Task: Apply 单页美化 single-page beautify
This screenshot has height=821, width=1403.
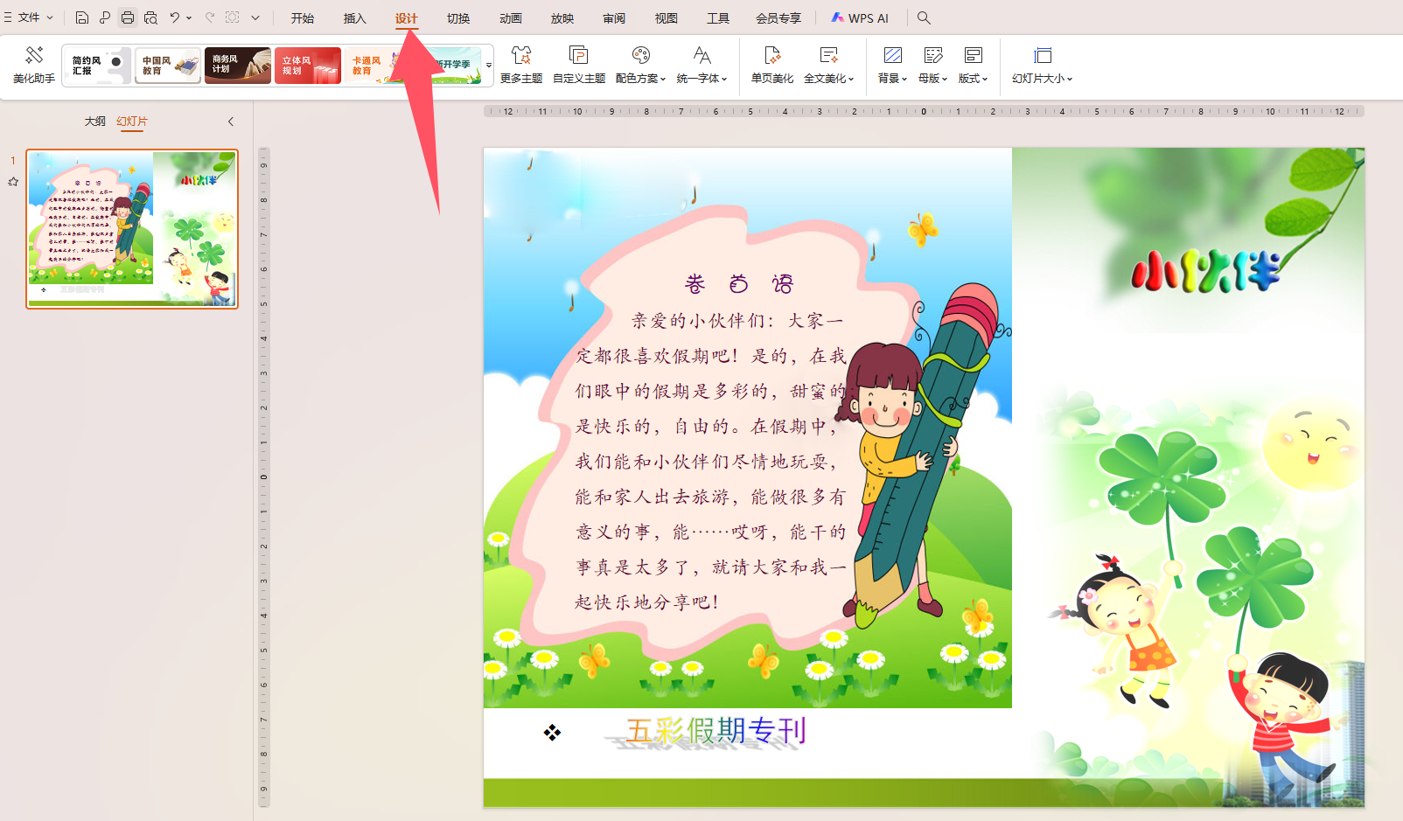Action: [771, 64]
